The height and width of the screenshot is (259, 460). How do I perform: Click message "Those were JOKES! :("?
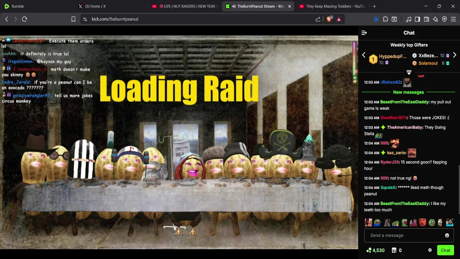pos(429,118)
